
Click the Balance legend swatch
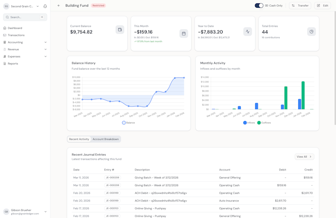(x=123, y=123)
